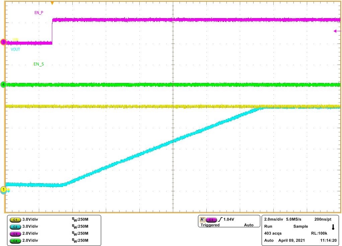Click the rising edge trigger slope icon
The width and height of the screenshot is (342, 246).
coord(221,219)
